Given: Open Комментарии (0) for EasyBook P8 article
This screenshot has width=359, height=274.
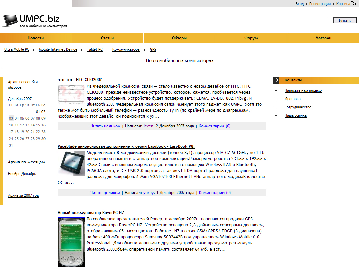Looking at the screenshot, I should 214,193.
